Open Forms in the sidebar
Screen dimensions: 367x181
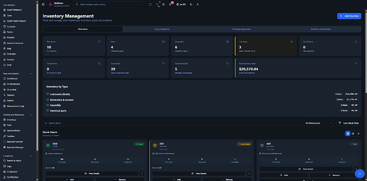coord(8,32)
